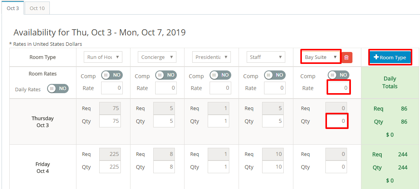
Task: Switch to the Oct 10 tab
Action: pyautogui.click(x=37, y=8)
